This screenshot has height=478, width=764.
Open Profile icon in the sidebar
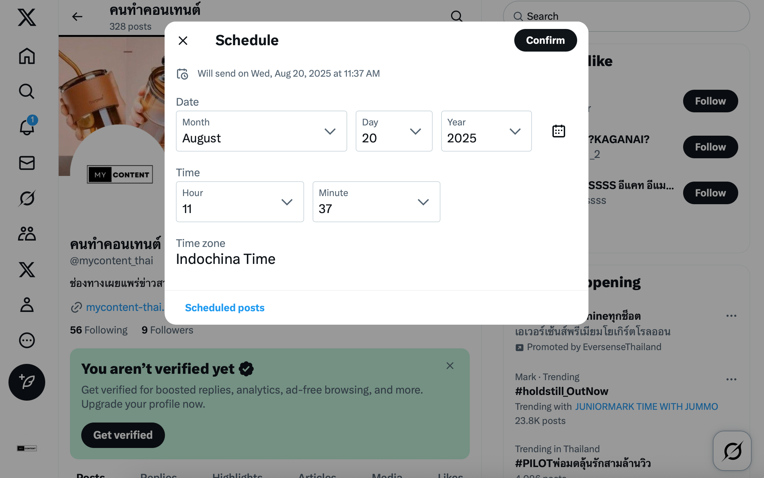[x=27, y=305]
